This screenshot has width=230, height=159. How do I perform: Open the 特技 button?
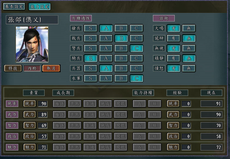coord(13,68)
